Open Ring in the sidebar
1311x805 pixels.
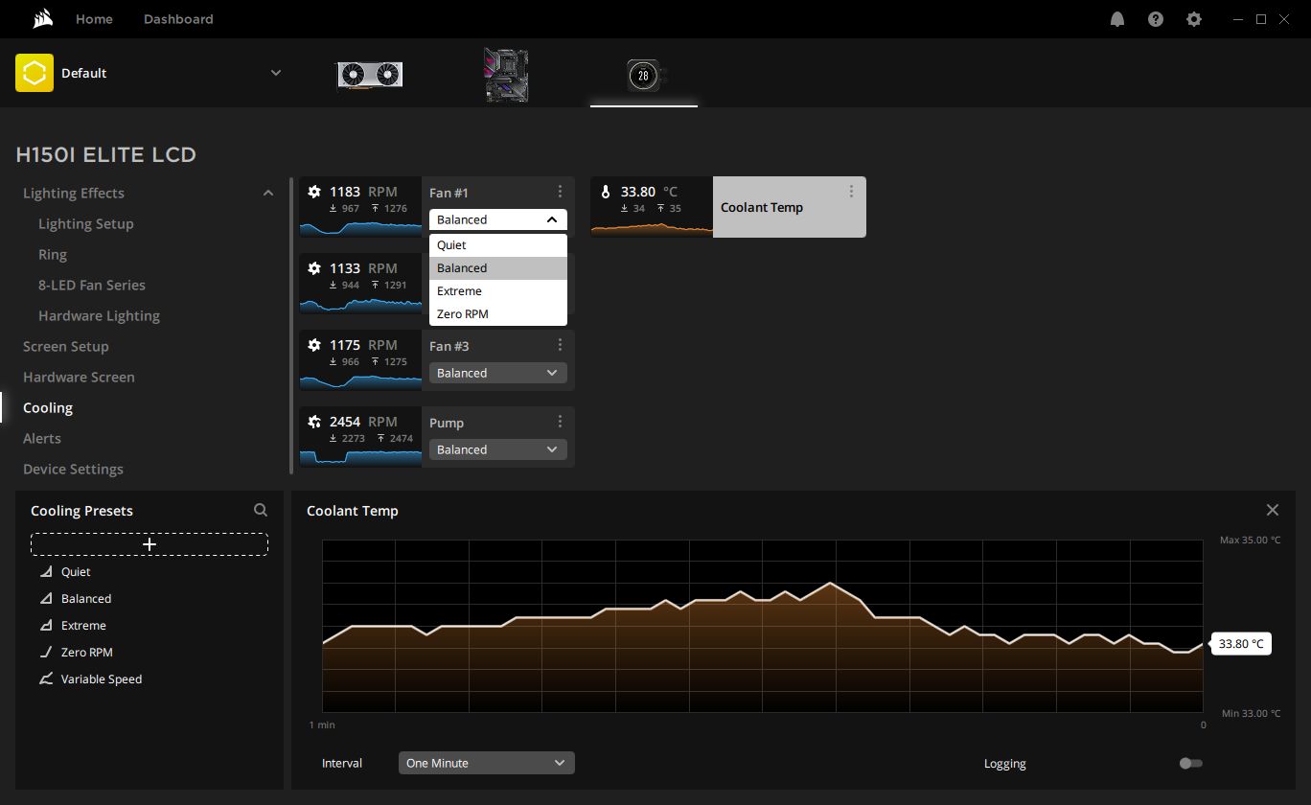coord(53,254)
